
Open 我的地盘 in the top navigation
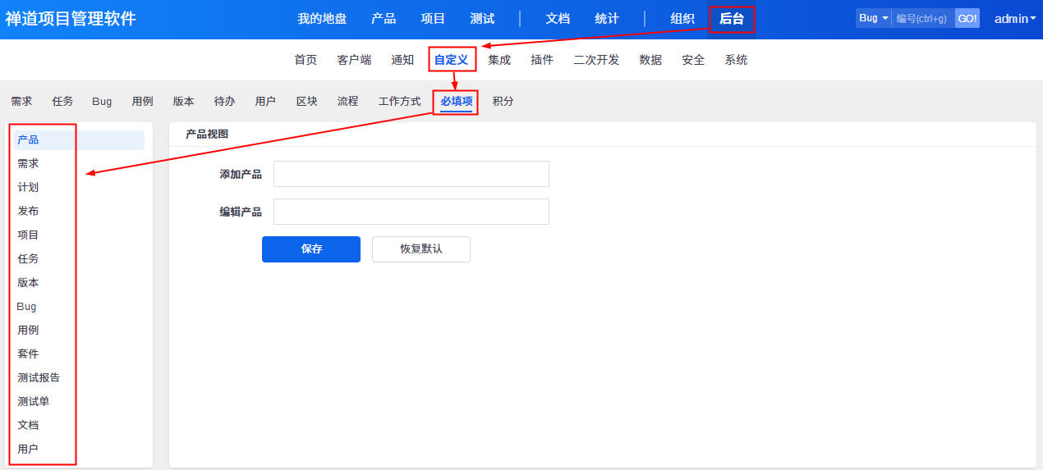322,19
